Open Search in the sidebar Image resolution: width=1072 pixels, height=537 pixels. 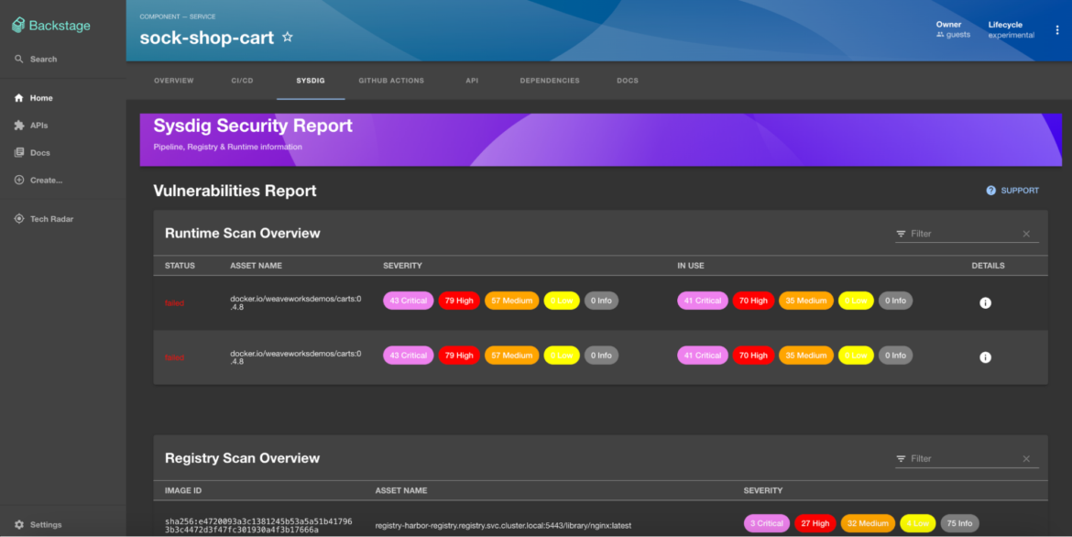tap(36, 60)
